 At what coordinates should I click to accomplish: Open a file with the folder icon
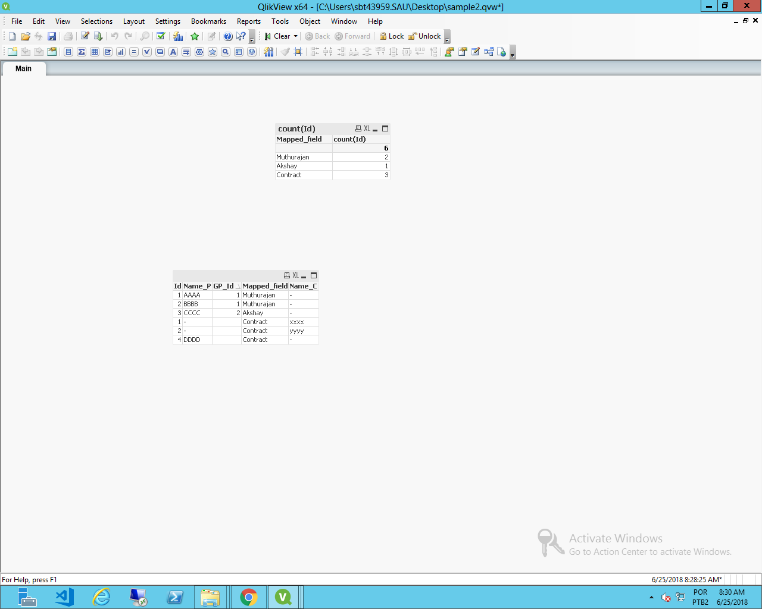[x=26, y=36]
